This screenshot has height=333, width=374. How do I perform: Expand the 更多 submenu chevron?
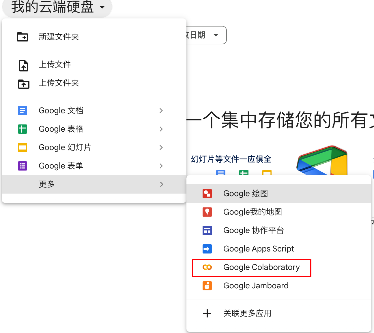point(162,184)
